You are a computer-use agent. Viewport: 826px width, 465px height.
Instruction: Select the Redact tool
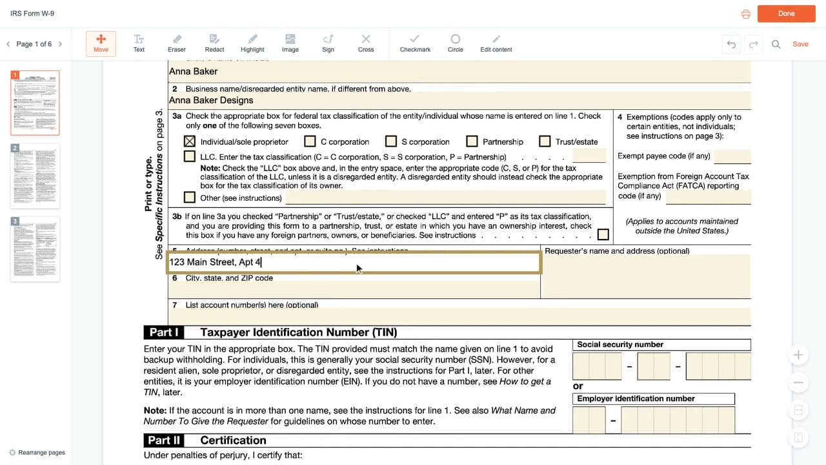click(x=214, y=43)
